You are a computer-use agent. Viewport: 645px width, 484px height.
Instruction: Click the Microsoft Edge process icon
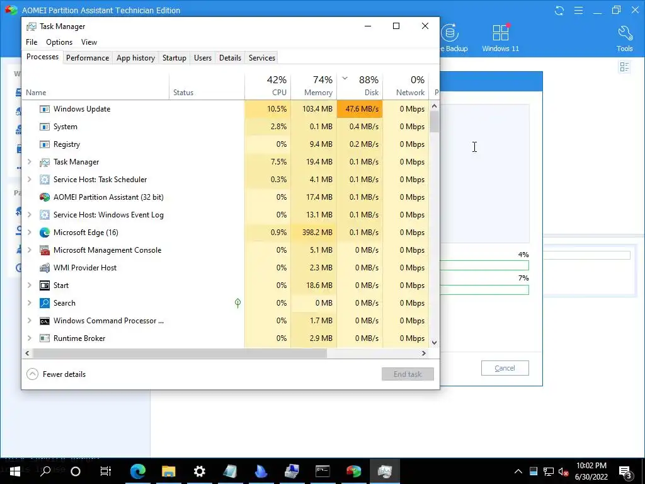(x=45, y=233)
